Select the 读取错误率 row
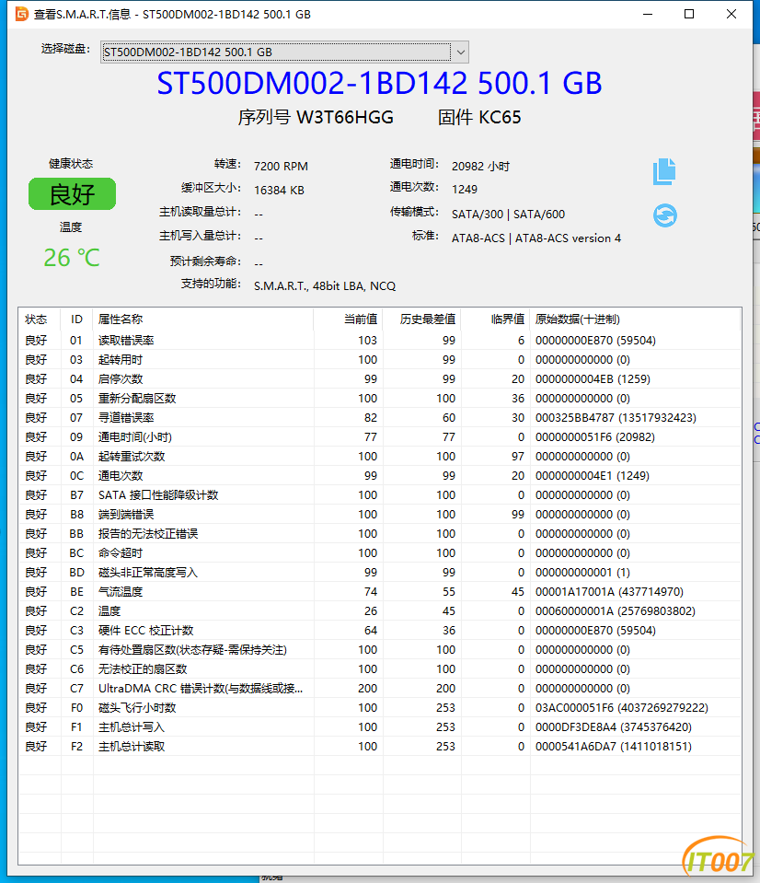The width and height of the screenshot is (760, 883). tap(380, 340)
